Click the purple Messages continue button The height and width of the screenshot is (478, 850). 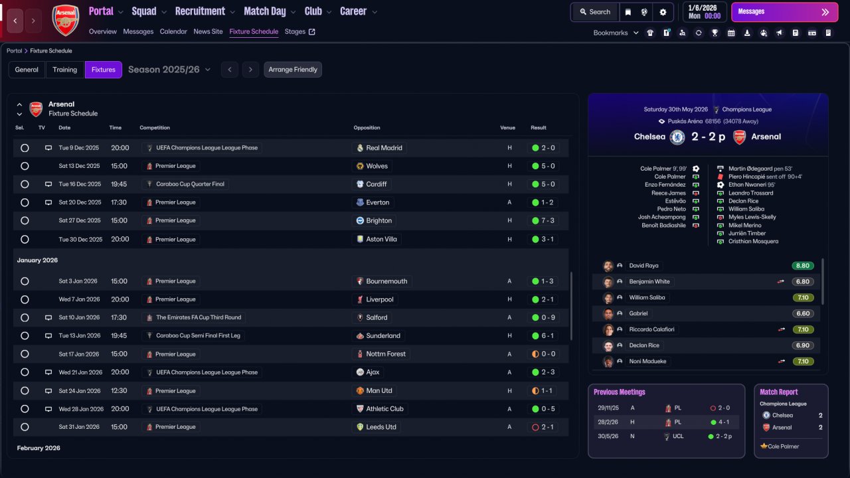point(784,12)
